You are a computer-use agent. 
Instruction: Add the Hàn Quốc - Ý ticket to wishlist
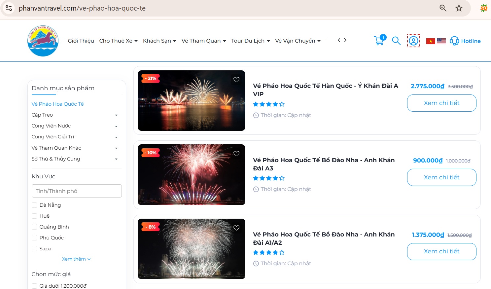click(236, 79)
